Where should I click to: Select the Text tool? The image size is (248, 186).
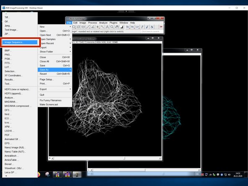(107, 27)
